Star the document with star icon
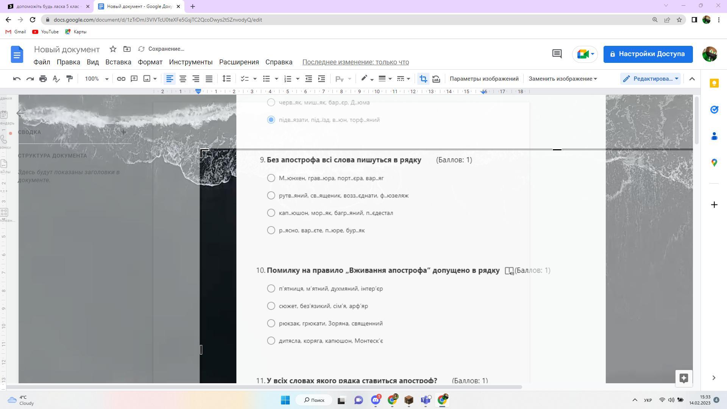The height and width of the screenshot is (409, 727). 113,49
